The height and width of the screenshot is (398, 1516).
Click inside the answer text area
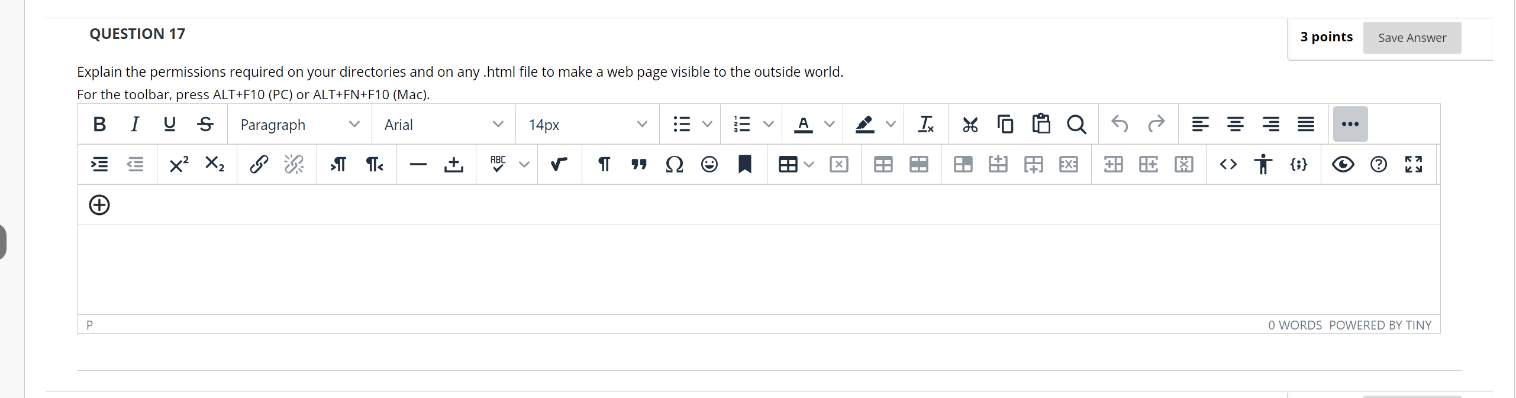(759, 269)
